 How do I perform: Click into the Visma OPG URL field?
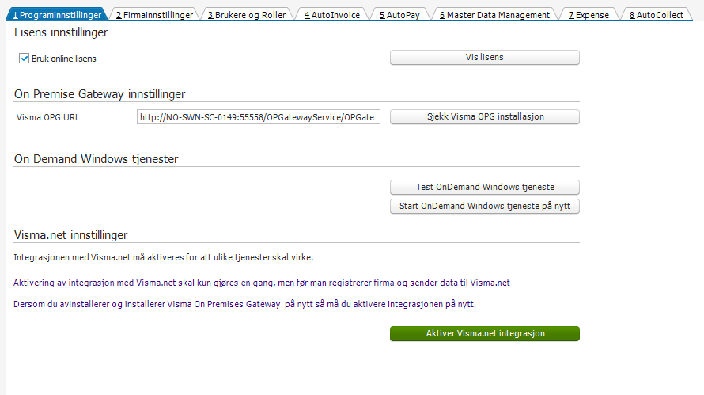click(x=259, y=117)
